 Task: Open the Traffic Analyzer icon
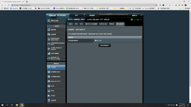coord(49,49)
